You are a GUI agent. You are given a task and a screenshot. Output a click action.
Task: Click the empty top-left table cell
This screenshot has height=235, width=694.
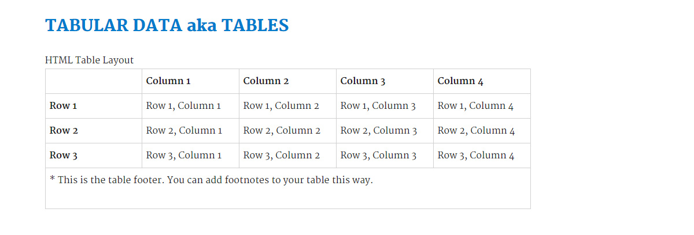pyautogui.click(x=94, y=81)
